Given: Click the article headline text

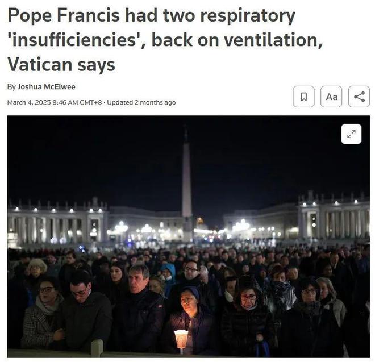Looking at the screenshot, I should coord(165,40).
